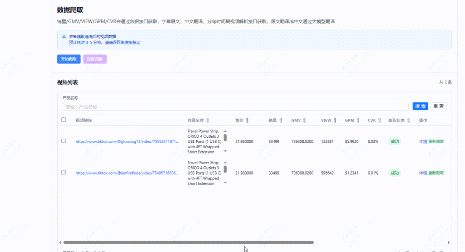465x252 pixels.
Task: Click the blue 搜索 button
Action: pyautogui.click(x=420, y=107)
